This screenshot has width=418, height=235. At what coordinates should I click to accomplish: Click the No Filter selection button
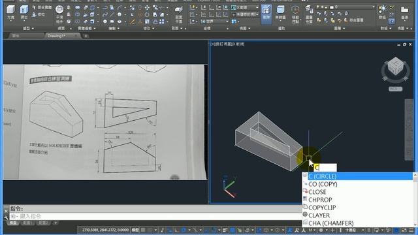pos(280,13)
